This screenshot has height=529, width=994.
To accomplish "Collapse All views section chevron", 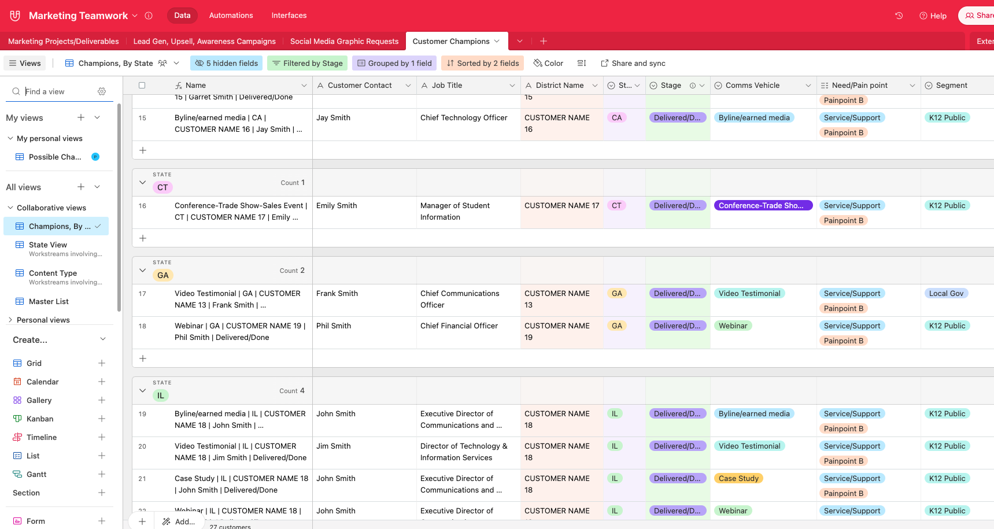I will coord(97,187).
